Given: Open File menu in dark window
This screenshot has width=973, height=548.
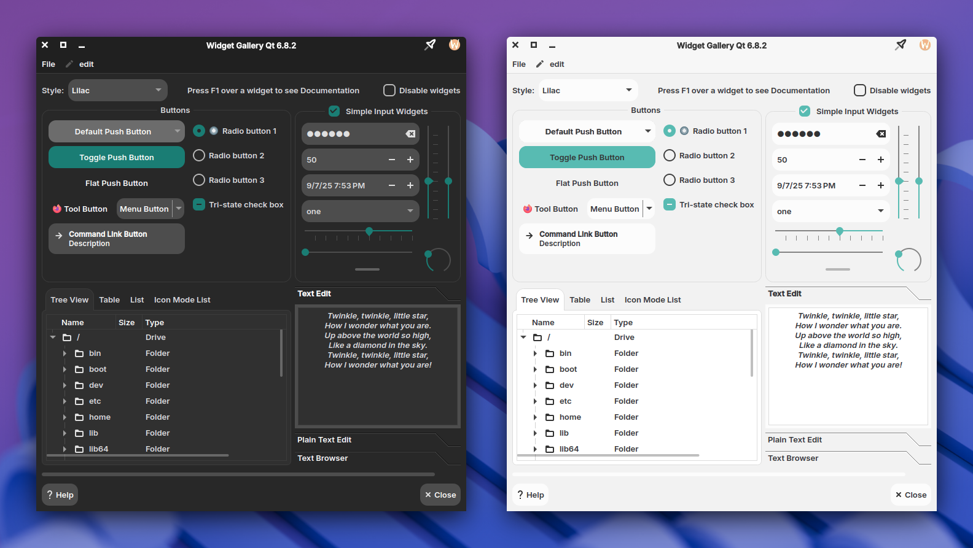Looking at the screenshot, I should [x=49, y=64].
